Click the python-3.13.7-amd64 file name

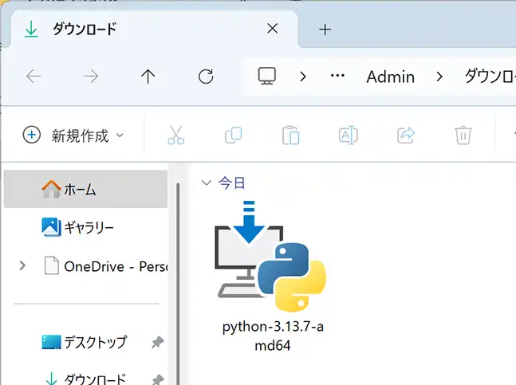pyautogui.click(x=273, y=336)
